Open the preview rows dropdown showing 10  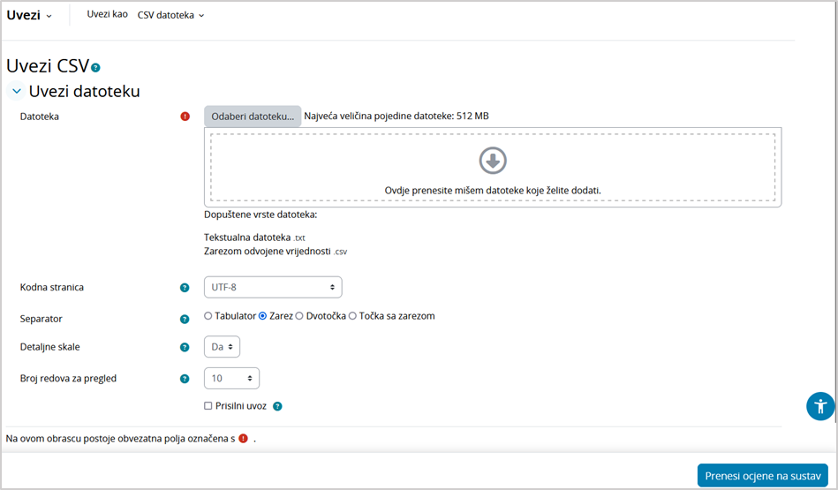coord(231,379)
